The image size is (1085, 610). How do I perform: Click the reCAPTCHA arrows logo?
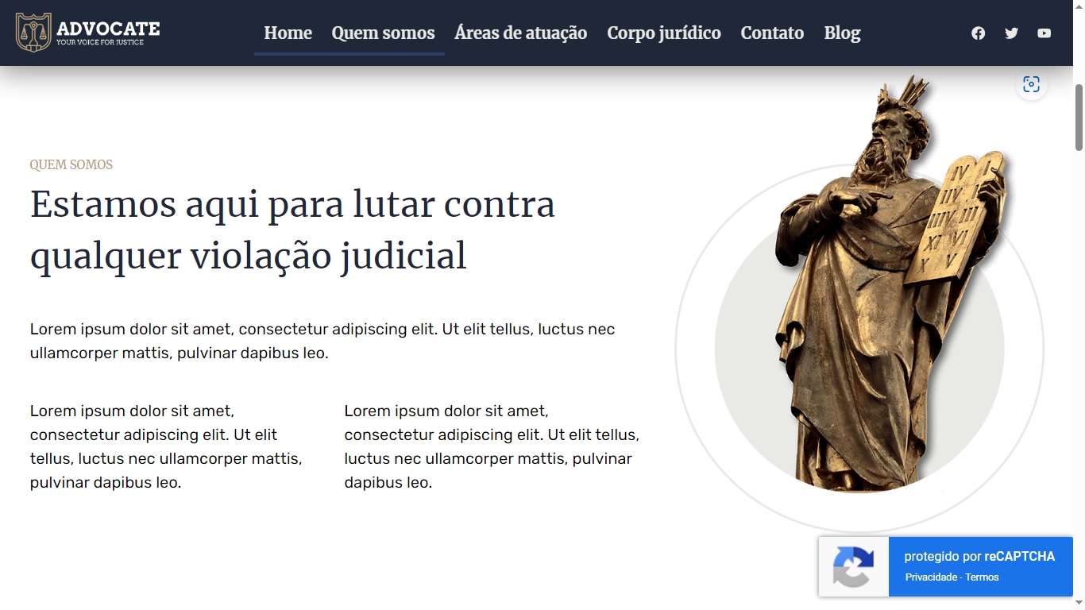click(853, 567)
